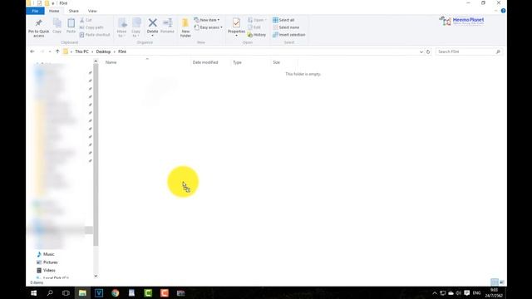Click the ENG language indicator
The height and width of the screenshot is (299, 532).
[x=476, y=293]
